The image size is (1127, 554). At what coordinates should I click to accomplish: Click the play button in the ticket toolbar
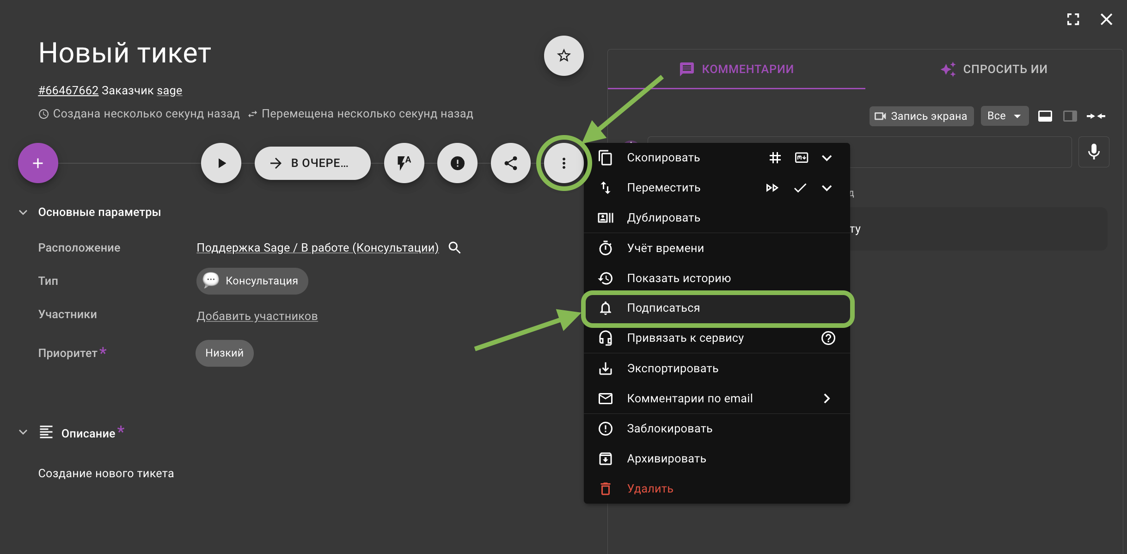tap(221, 163)
